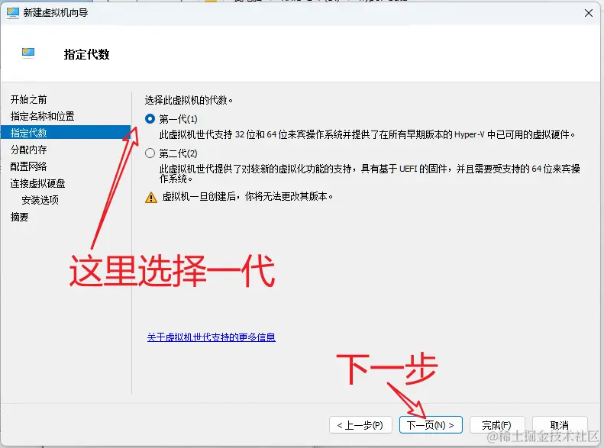Close the 新建虚拟机向导 window

click(x=589, y=13)
